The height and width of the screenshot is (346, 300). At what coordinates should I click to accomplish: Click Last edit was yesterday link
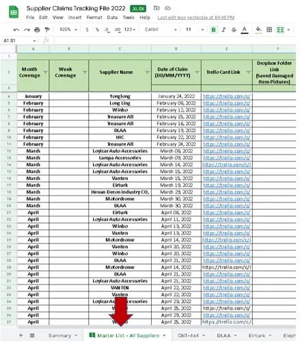196,18
